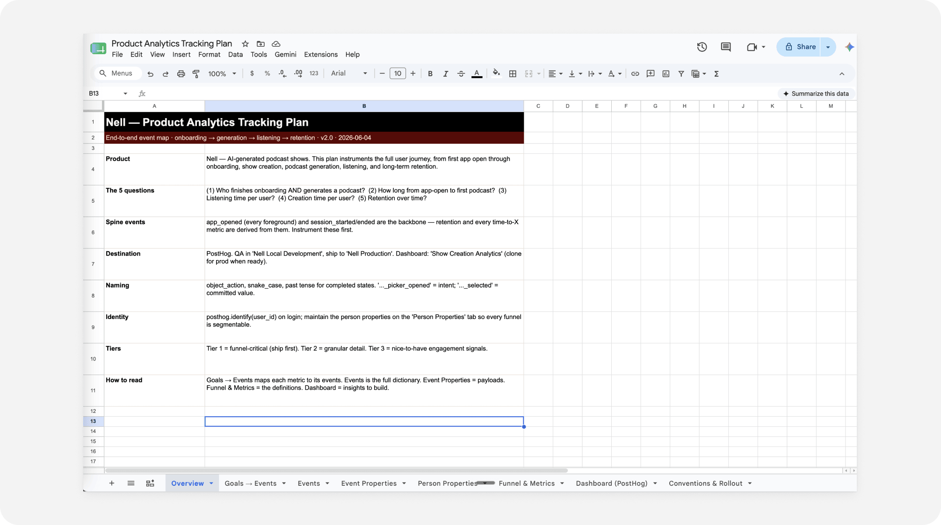Open the Data menu

coord(235,55)
